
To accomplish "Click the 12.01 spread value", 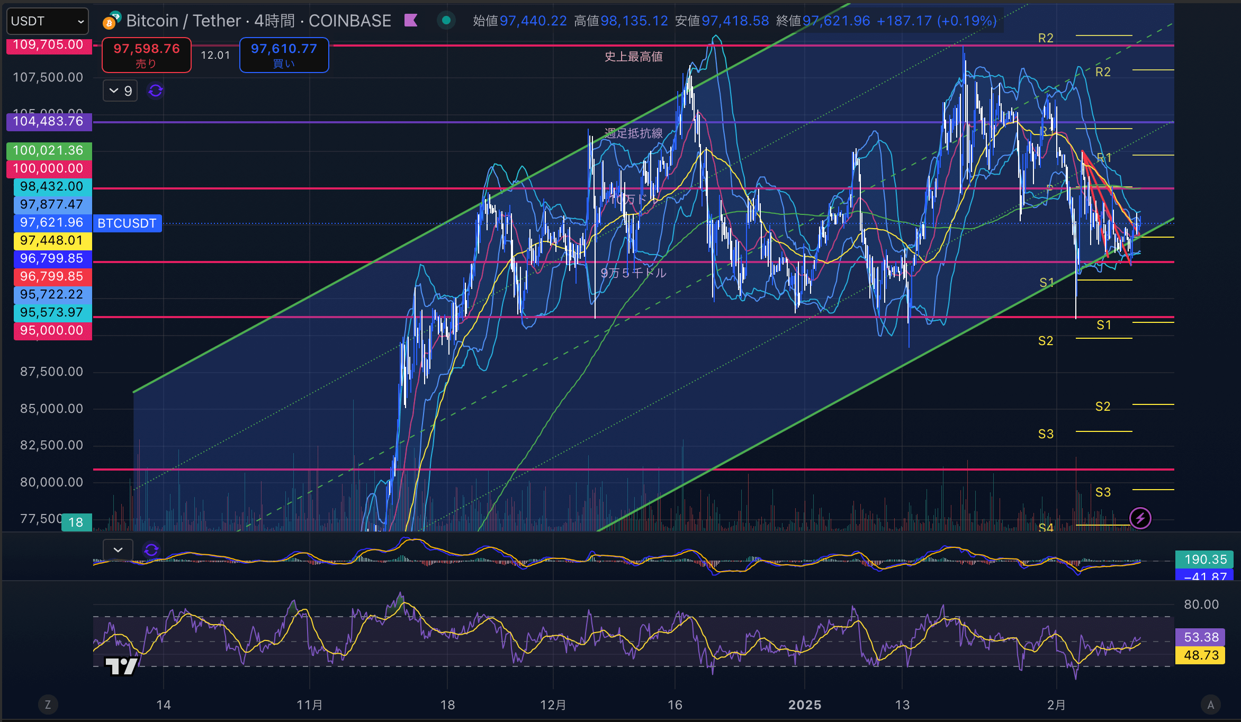I will pos(215,55).
